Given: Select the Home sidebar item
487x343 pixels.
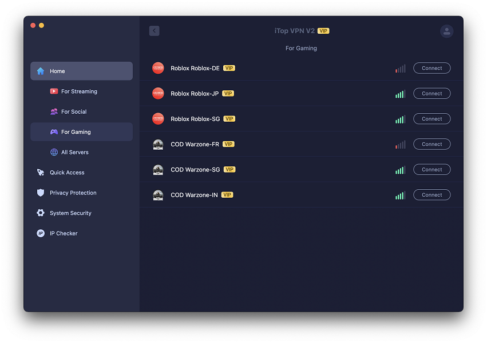Looking at the screenshot, I should (81, 71).
